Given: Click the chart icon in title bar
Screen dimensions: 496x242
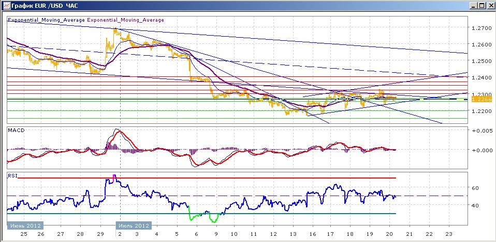Looking at the screenshot, I should pyautogui.click(x=6, y=5).
